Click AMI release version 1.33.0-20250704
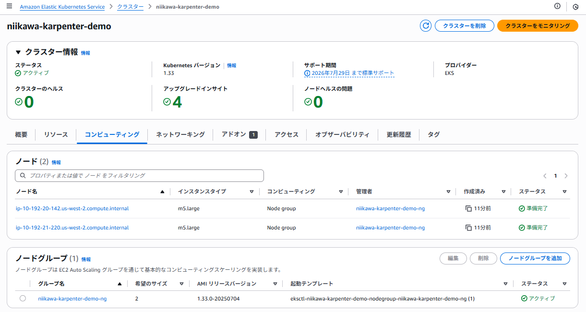 point(219,299)
